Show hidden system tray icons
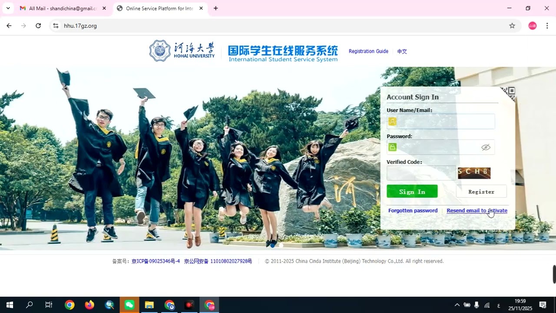The image size is (556, 313). (x=457, y=305)
